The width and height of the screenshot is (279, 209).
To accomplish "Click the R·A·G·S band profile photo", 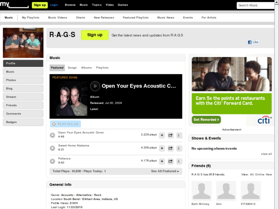I will coord(23,43).
